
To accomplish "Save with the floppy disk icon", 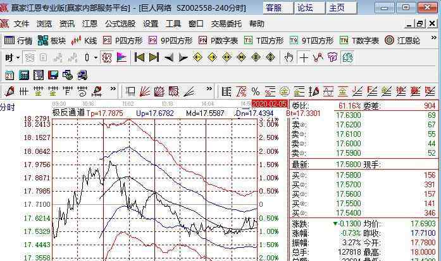I will pyautogui.click(x=53, y=75).
